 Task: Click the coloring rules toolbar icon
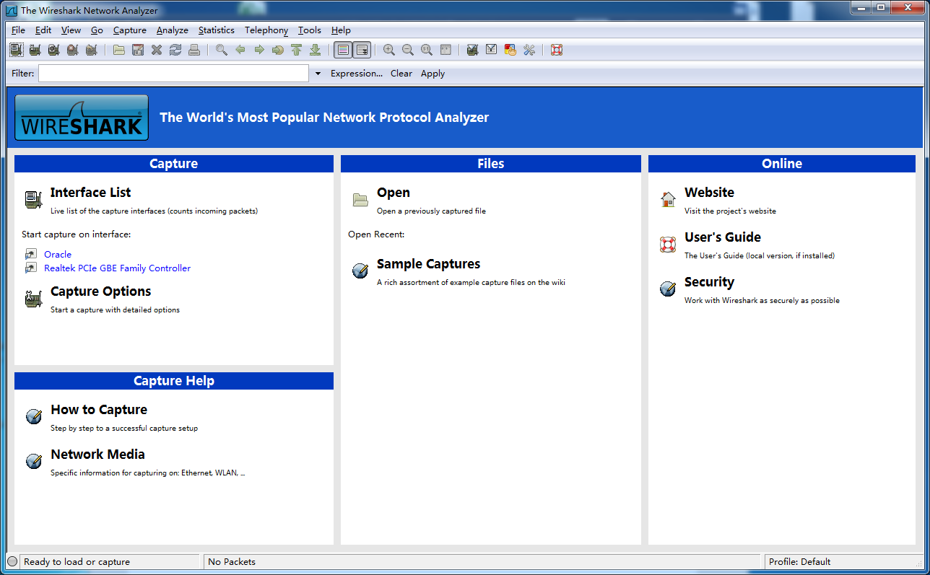[x=510, y=50]
